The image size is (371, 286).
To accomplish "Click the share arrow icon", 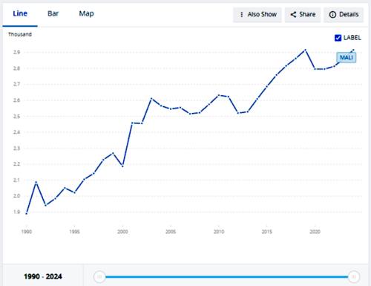I will click(x=293, y=15).
